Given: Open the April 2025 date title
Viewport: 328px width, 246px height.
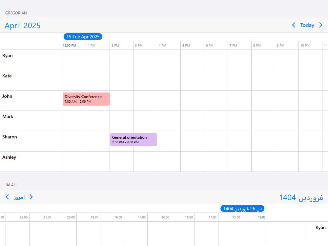Looking at the screenshot, I should (x=23, y=26).
